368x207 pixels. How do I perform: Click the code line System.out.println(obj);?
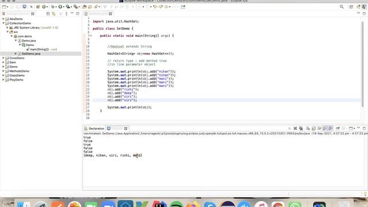(x=129, y=108)
